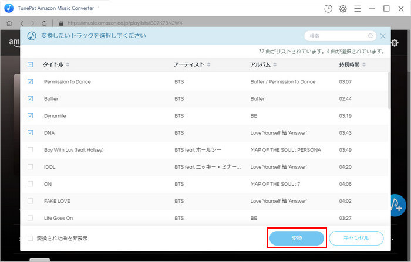Click the padlock icon beside the URL
411x262 pixels.
coord(61,23)
